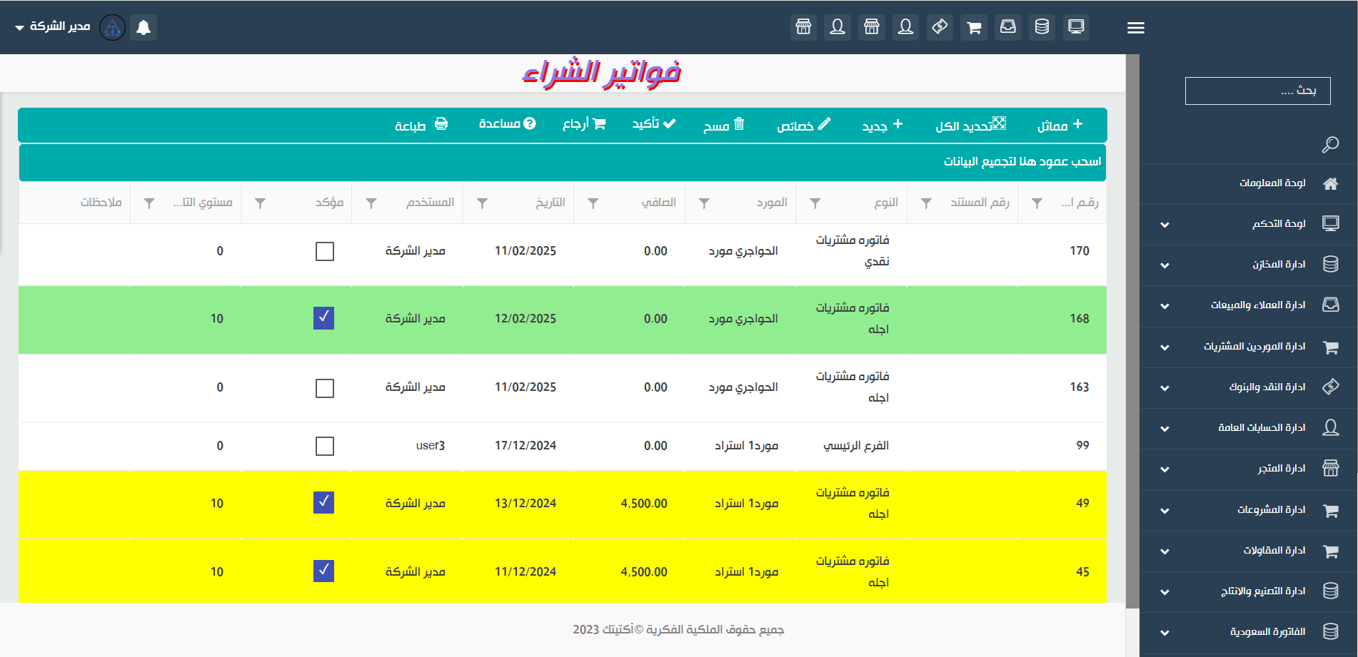Click the tag icon beside ادارة النقد والبنوك
Screen dimensions: 1358x657
tap(1330, 387)
